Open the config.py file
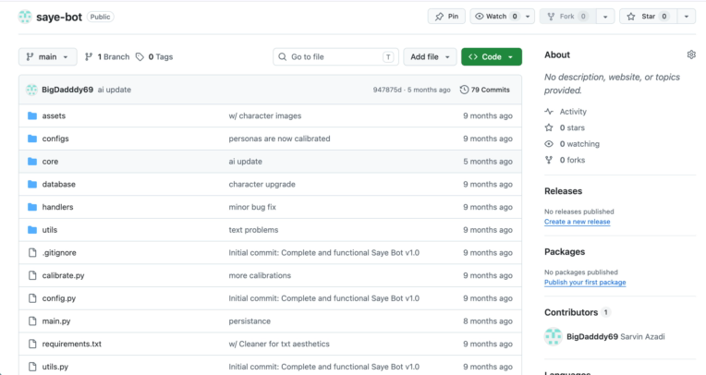Screen dimensions: 706x375 point(59,298)
